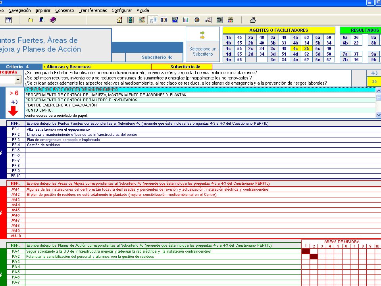Viewport: 381px width, 286px height.
Task: Open the Navegación menu
Action: (x=19, y=10)
